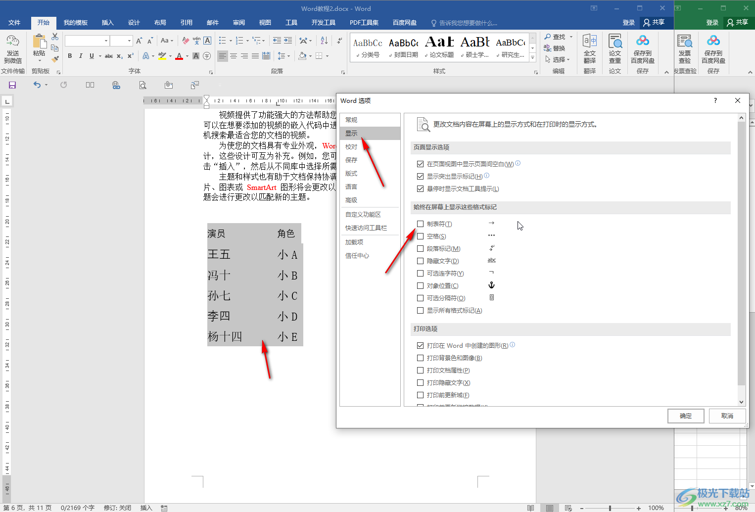Justify the paragraph text
Image resolution: width=755 pixels, height=512 pixels.
pos(255,56)
